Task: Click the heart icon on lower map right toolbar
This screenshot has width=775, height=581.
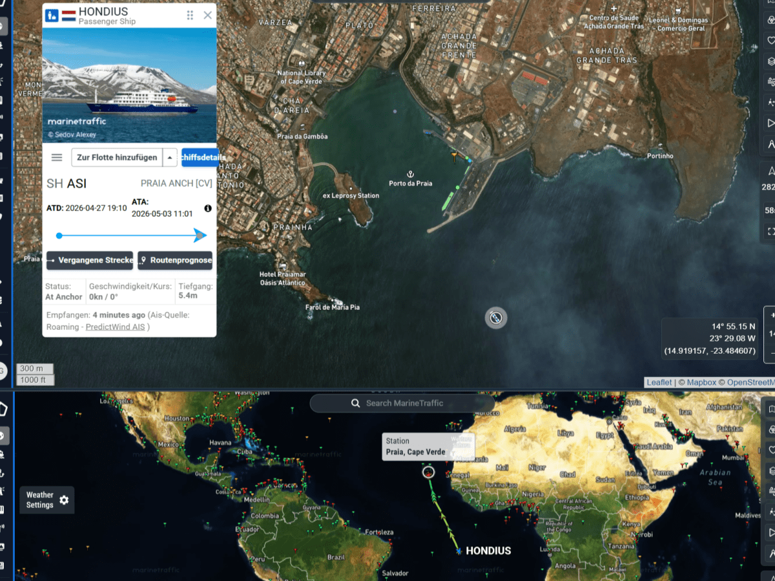Action: pyautogui.click(x=771, y=451)
